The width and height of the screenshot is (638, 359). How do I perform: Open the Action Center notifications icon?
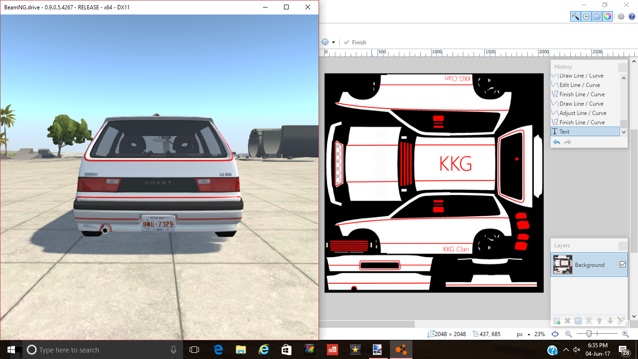point(624,350)
